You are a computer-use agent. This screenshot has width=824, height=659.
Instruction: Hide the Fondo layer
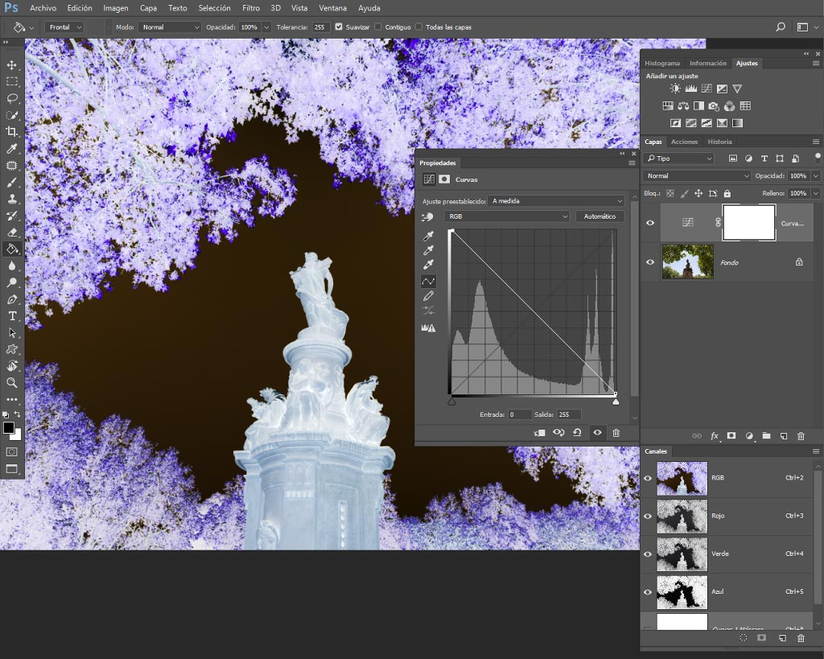coord(650,262)
